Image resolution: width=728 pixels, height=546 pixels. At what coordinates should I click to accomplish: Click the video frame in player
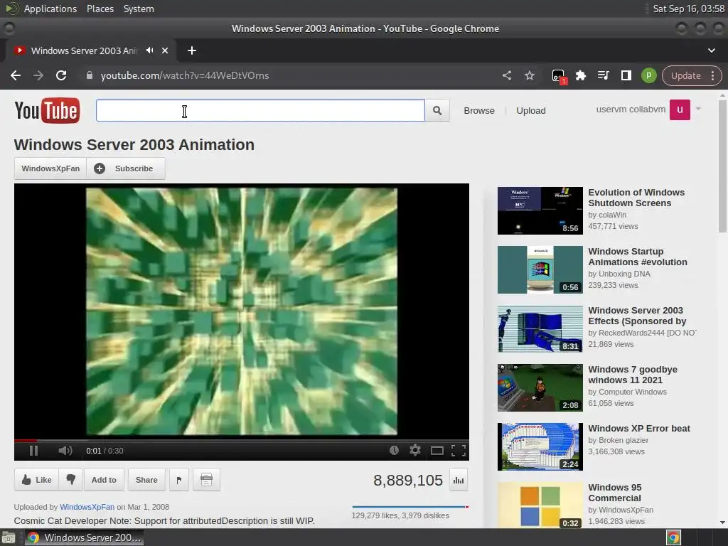click(x=242, y=311)
